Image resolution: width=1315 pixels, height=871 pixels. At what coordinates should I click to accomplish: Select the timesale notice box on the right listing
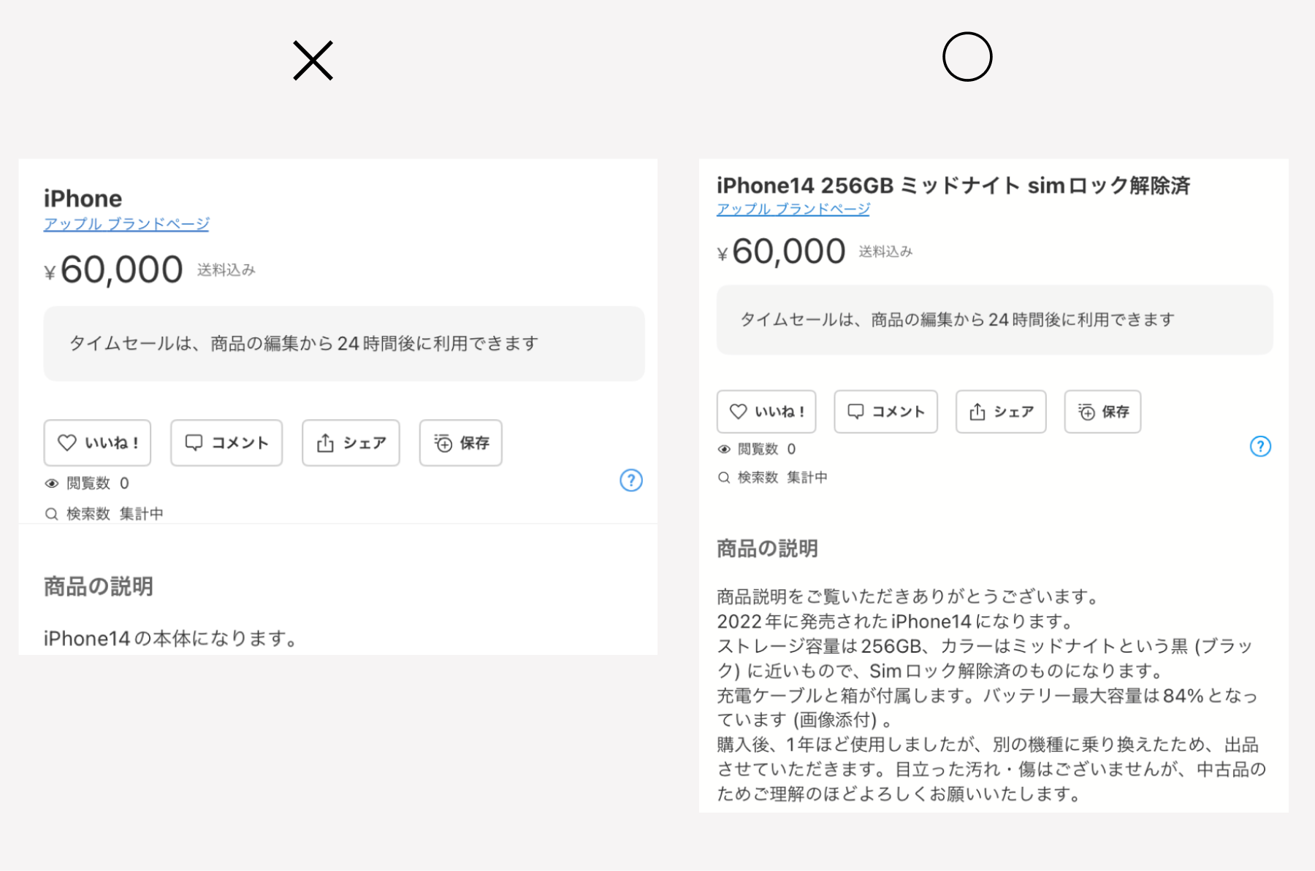point(994,320)
